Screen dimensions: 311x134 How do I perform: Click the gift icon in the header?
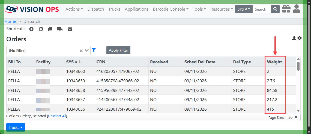coord(286,9)
